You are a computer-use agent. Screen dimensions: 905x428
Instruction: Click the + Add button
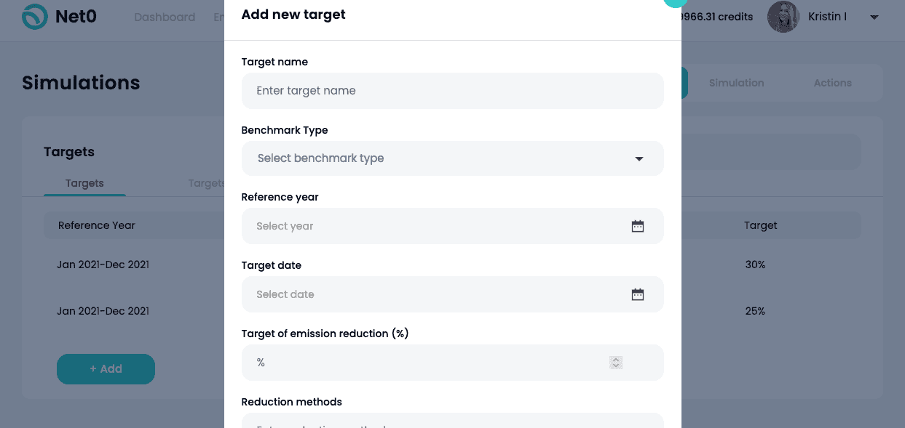pos(106,369)
